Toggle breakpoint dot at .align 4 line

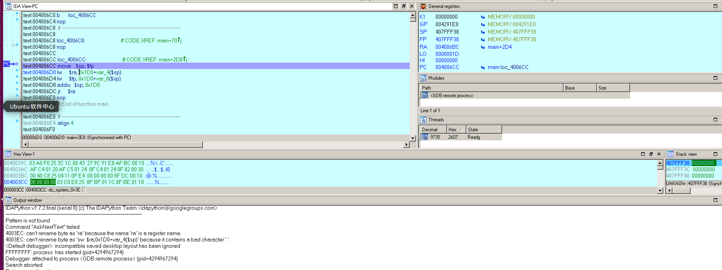[17, 121]
